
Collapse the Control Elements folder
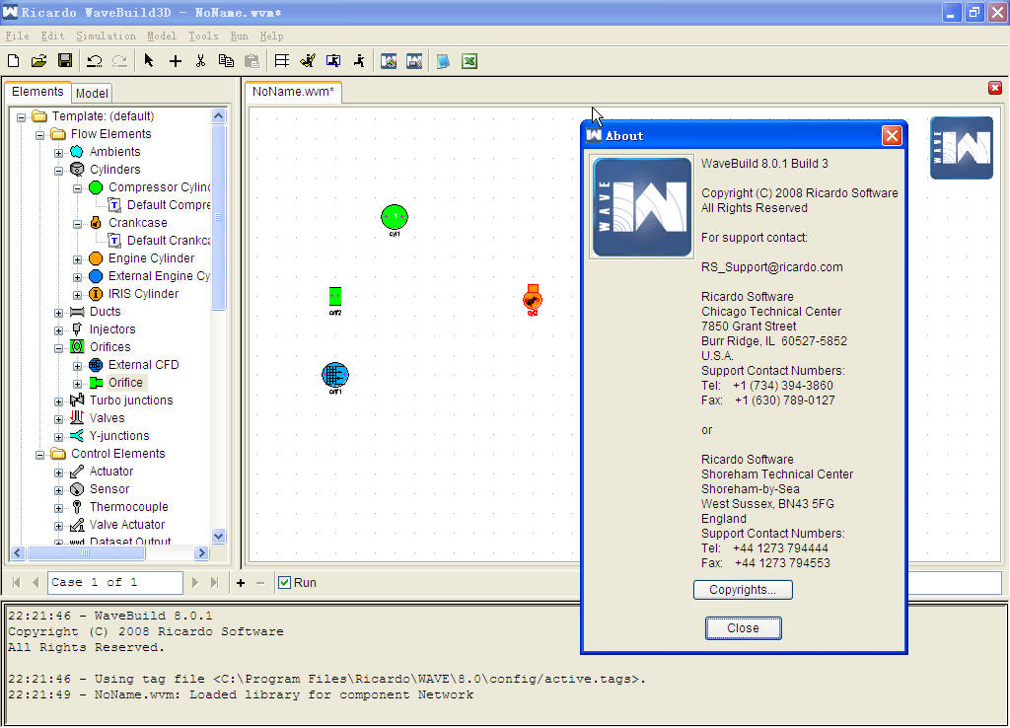tap(39, 455)
